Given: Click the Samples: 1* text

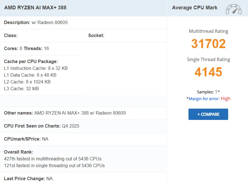Looking at the screenshot, I should (x=208, y=92).
